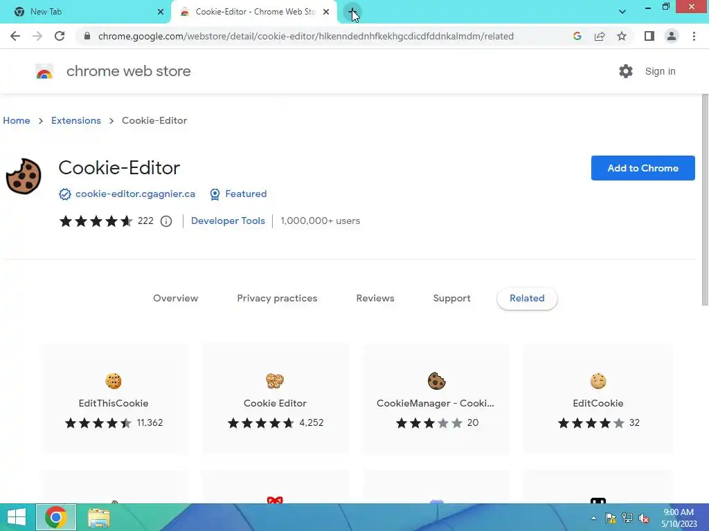This screenshot has height=531, width=709.
Task: Switch to the Overview tab
Action: pos(175,298)
